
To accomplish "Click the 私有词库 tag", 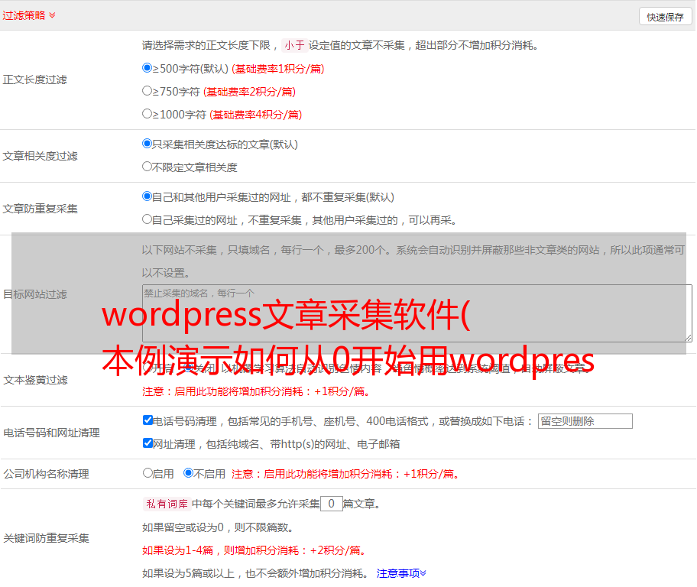I will coord(167,504).
